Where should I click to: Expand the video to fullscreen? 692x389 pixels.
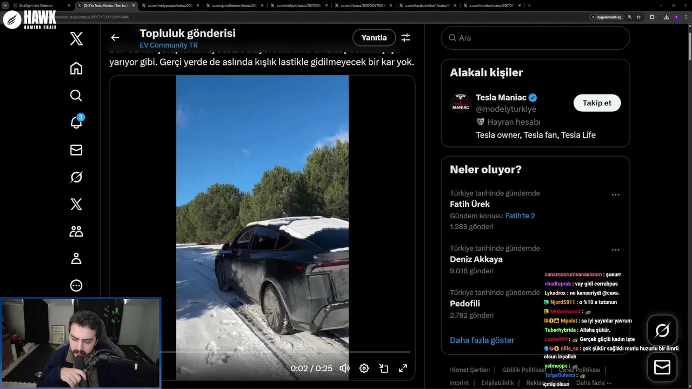click(x=403, y=368)
